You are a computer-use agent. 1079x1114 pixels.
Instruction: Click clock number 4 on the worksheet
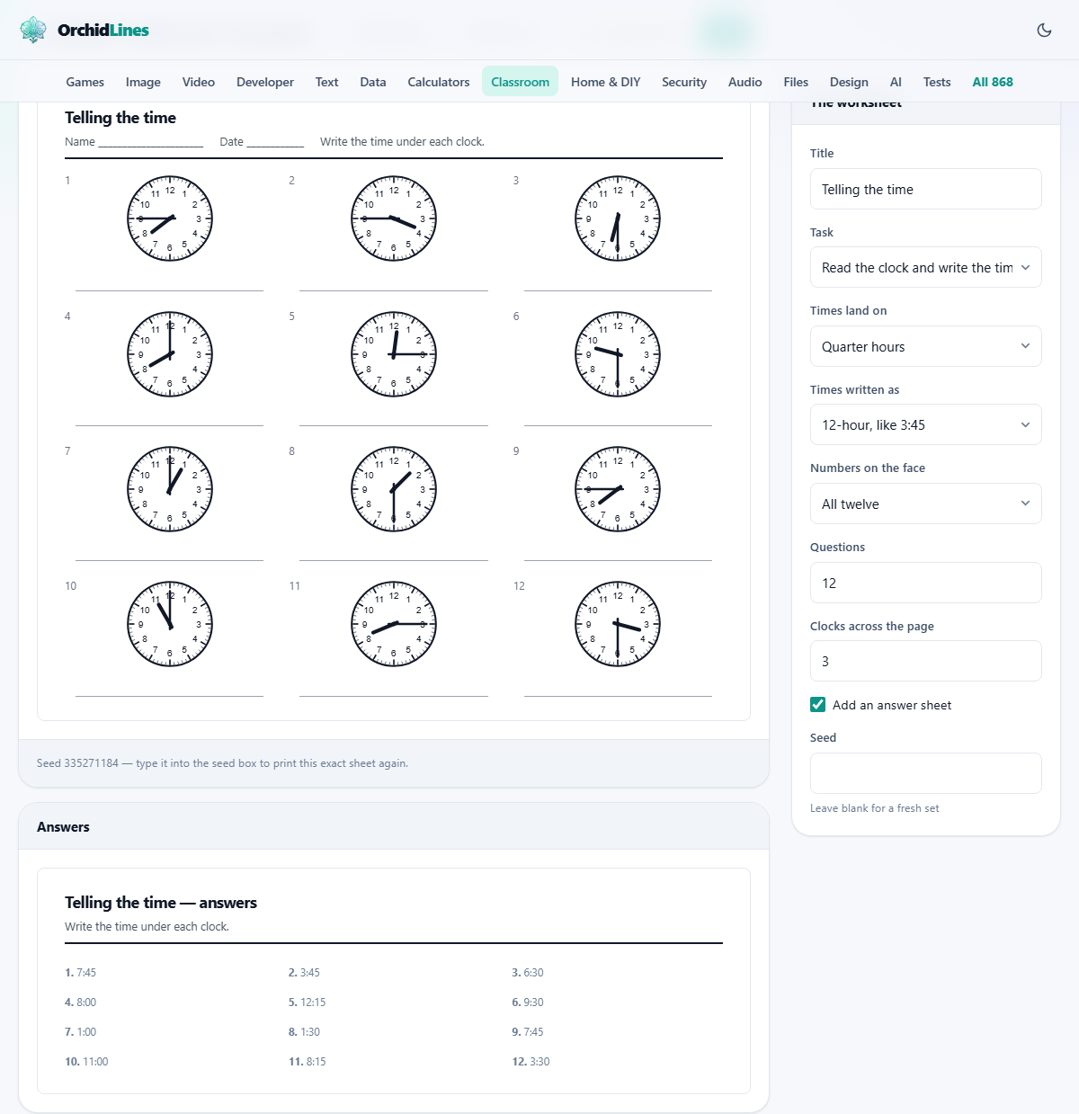click(170, 354)
